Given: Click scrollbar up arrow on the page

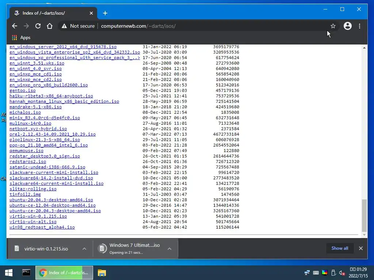Looking at the screenshot, I should (x=364, y=48).
